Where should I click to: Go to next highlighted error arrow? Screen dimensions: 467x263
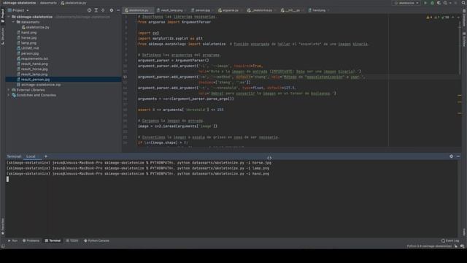[458, 18]
